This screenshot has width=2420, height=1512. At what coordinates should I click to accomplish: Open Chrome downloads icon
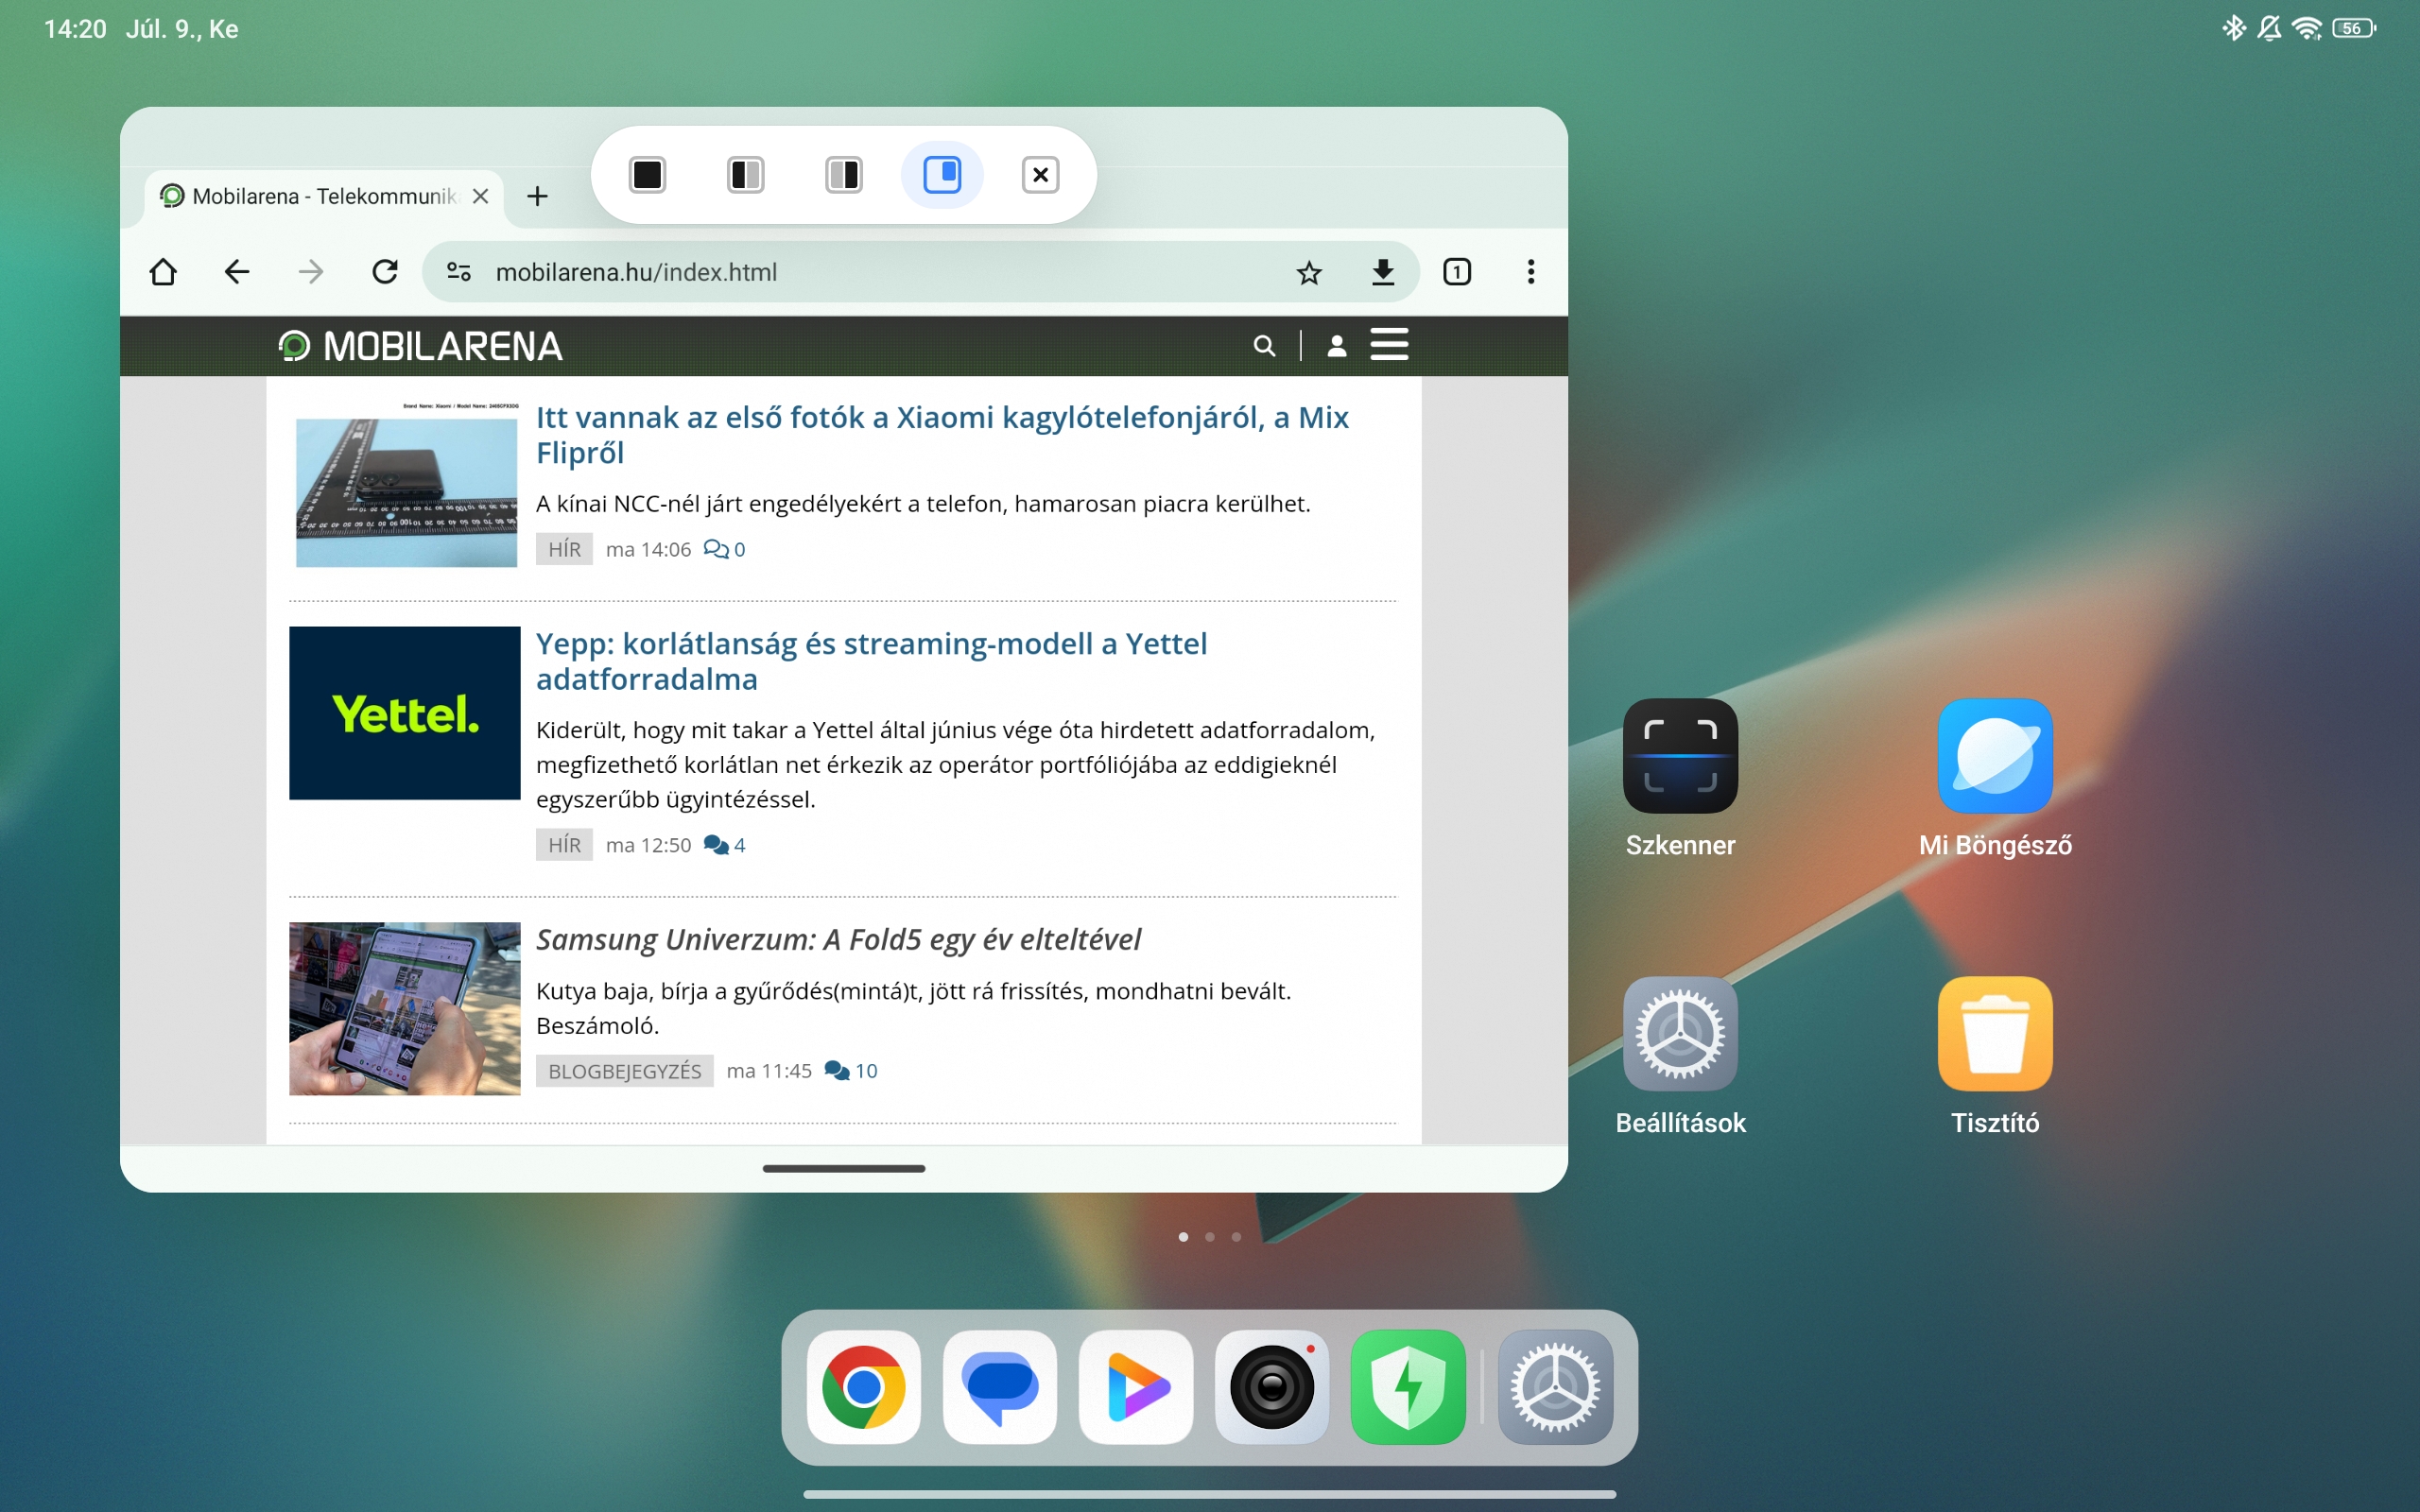[1383, 272]
